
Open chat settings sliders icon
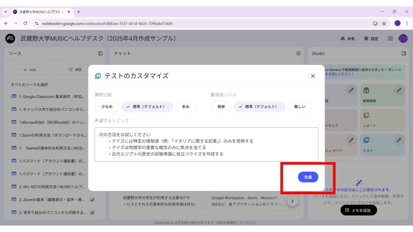[x=298, y=53]
